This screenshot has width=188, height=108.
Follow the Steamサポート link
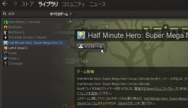coord(128,103)
